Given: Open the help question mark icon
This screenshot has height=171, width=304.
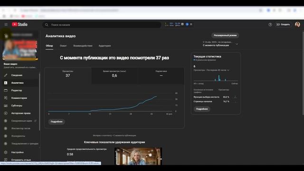Looking at the screenshot, I should pos(270,24).
